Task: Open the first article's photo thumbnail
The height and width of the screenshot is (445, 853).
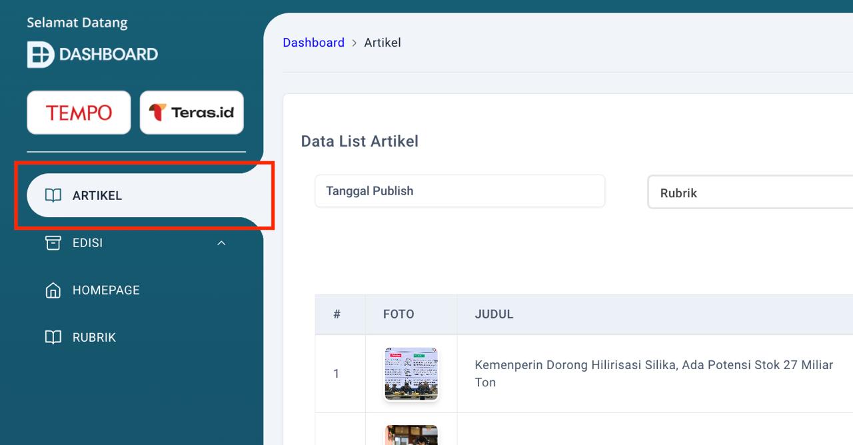Action: (411, 374)
